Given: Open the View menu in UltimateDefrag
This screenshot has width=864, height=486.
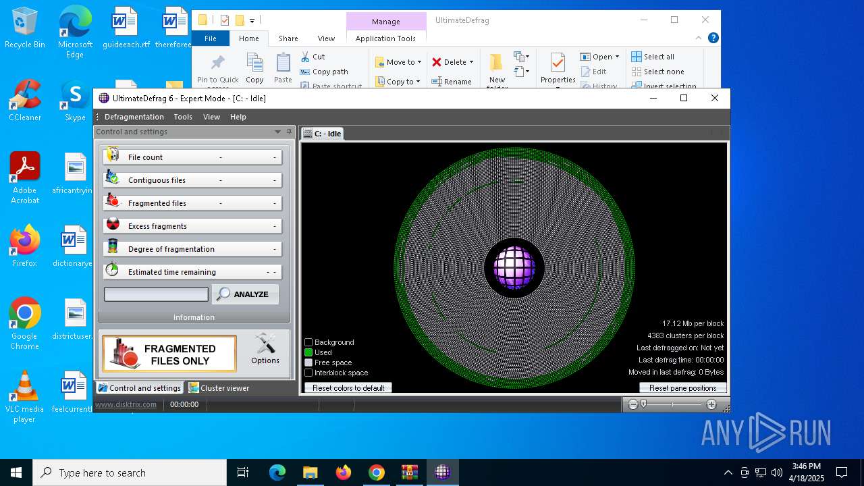Looking at the screenshot, I should [x=211, y=117].
